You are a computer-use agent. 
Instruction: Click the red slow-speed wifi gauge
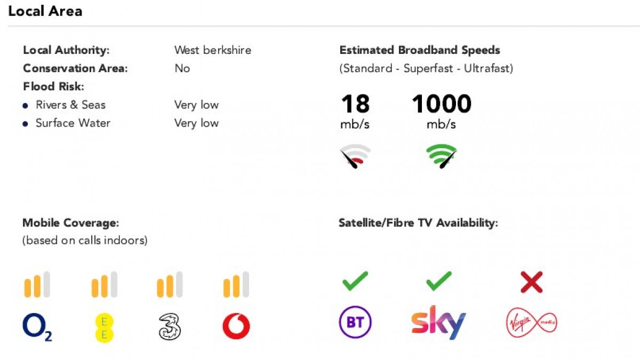click(356, 156)
